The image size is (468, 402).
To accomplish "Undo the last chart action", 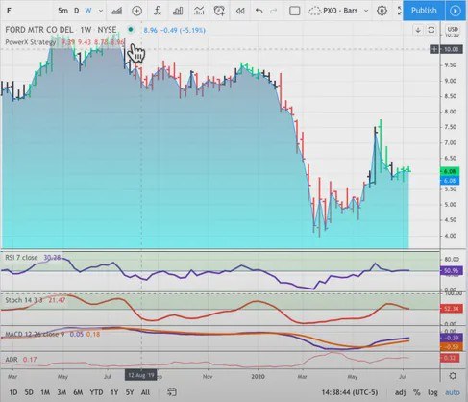I will [259, 11].
